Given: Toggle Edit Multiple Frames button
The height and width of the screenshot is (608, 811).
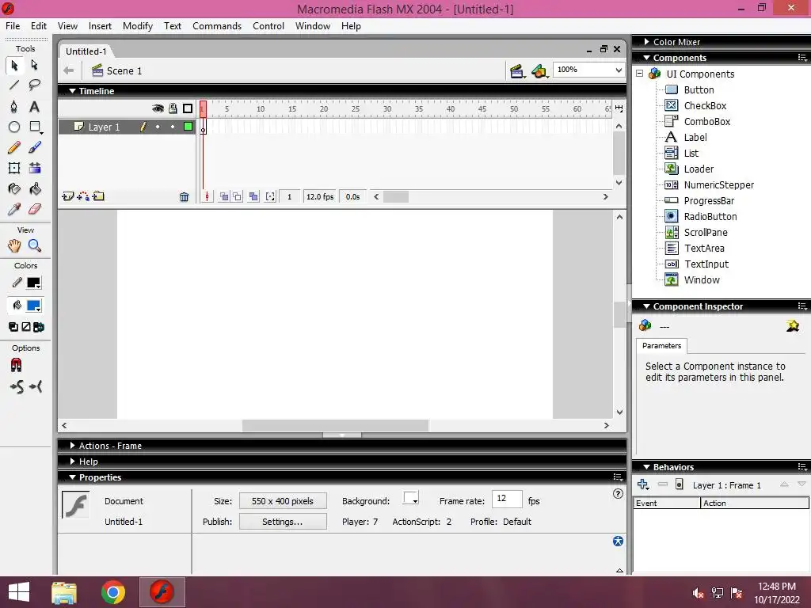Looking at the screenshot, I should (253, 197).
